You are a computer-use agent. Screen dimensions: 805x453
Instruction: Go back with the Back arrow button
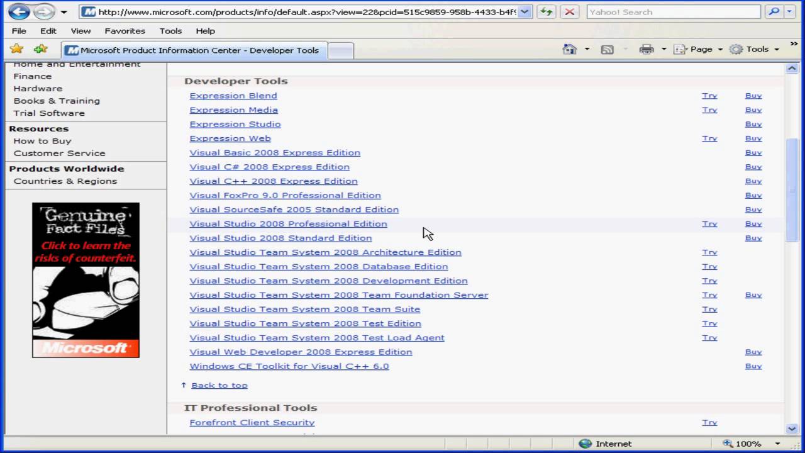(x=19, y=11)
